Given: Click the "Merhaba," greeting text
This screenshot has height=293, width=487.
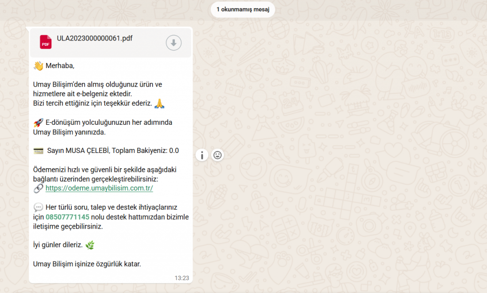Looking at the screenshot, I should point(60,66).
